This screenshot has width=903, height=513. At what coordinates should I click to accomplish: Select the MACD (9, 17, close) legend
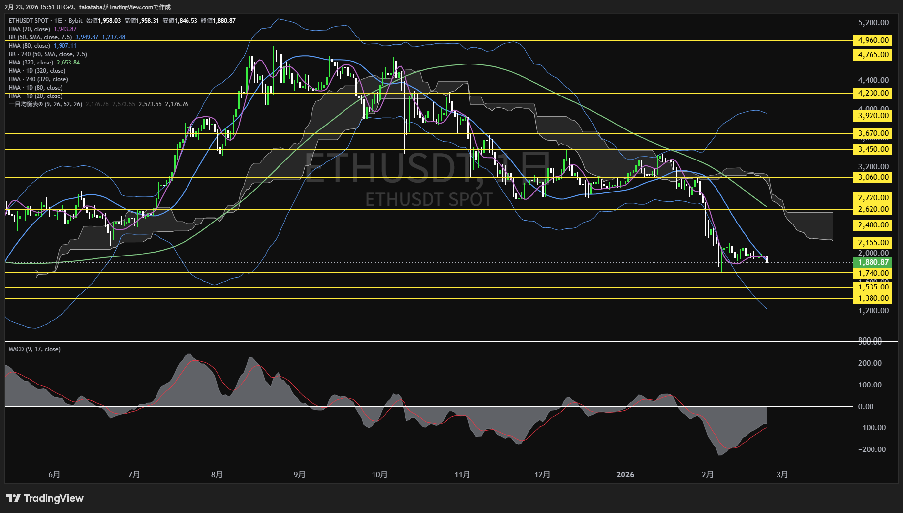click(34, 349)
